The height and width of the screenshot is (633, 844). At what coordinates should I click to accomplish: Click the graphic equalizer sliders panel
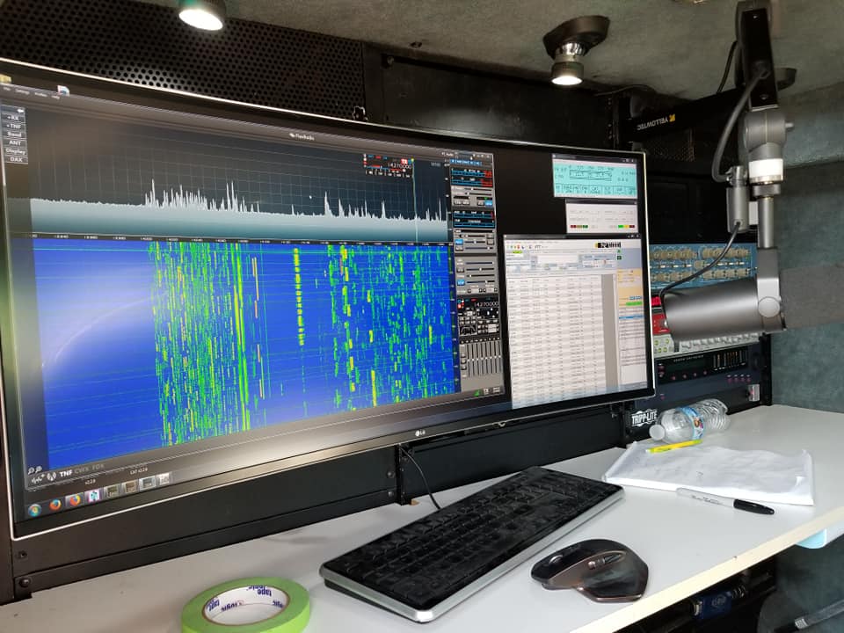click(x=481, y=359)
